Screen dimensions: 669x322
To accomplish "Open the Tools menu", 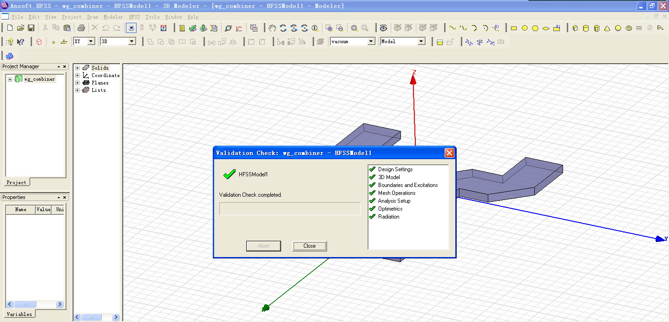I will pos(152,17).
